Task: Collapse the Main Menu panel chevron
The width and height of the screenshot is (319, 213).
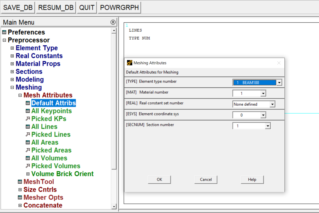Action: pyautogui.click(x=113, y=22)
